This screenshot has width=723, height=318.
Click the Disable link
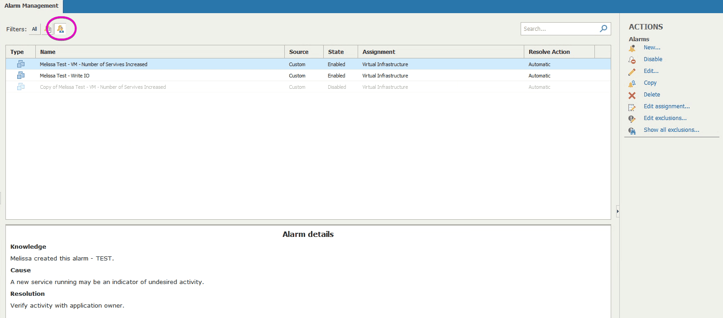pos(653,59)
